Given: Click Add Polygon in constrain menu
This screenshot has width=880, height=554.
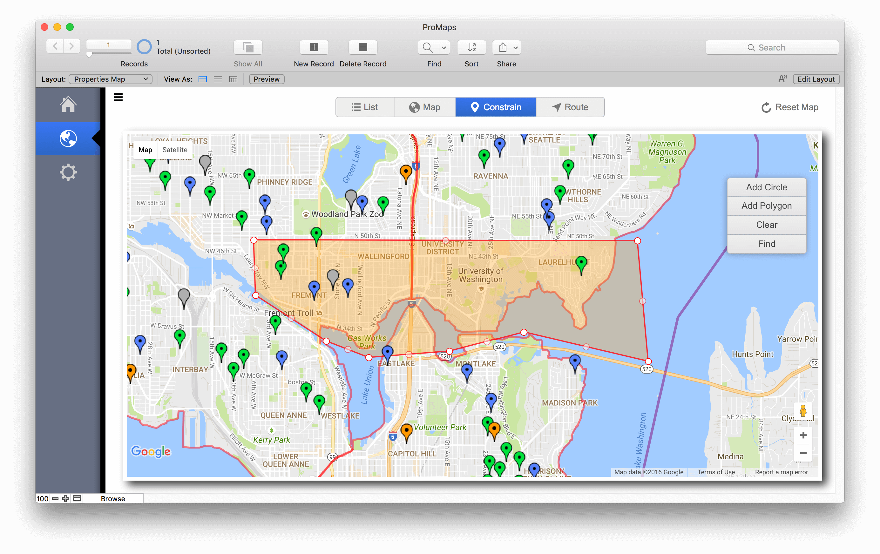Looking at the screenshot, I should click(x=766, y=206).
